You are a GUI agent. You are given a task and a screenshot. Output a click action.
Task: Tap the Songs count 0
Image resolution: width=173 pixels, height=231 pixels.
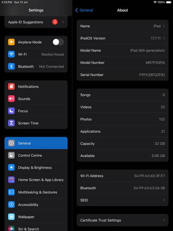point(163,95)
